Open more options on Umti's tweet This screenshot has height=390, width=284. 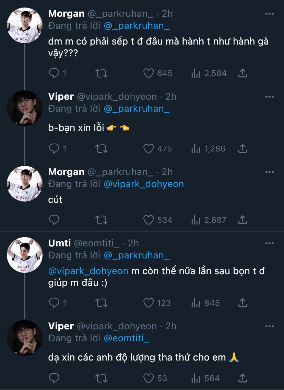[270, 243]
